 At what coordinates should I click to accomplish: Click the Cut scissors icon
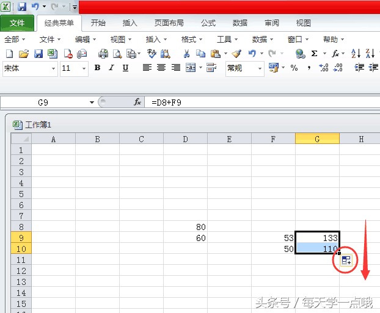point(186,54)
